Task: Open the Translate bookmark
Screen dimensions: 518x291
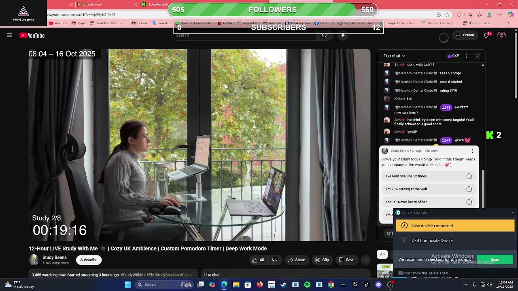Action: point(162,23)
